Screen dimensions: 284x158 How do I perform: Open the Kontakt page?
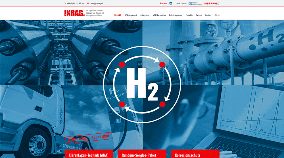pyautogui.click(x=208, y=15)
